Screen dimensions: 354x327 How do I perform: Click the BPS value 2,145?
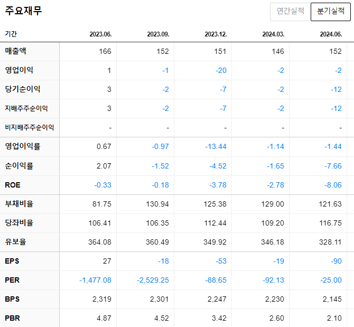point(332,299)
